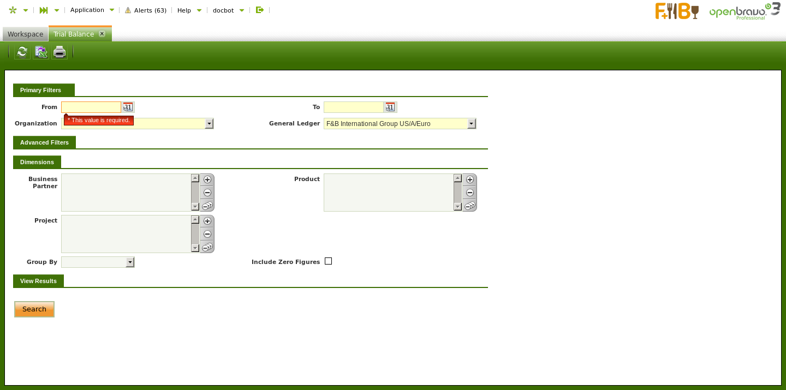Open the Application menu
The width and height of the screenshot is (786, 390).
click(x=87, y=10)
